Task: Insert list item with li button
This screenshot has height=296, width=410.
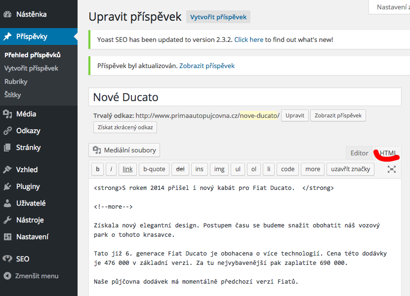Action: [x=269, y=169]
